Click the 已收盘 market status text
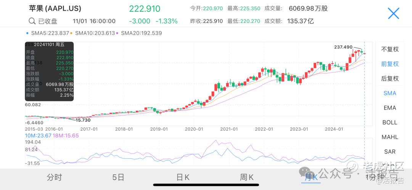This screenshot has height=190, width=412. 48,21
